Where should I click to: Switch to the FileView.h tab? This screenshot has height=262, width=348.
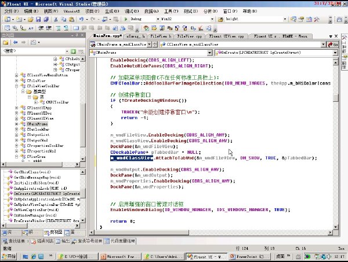point(161,36)
